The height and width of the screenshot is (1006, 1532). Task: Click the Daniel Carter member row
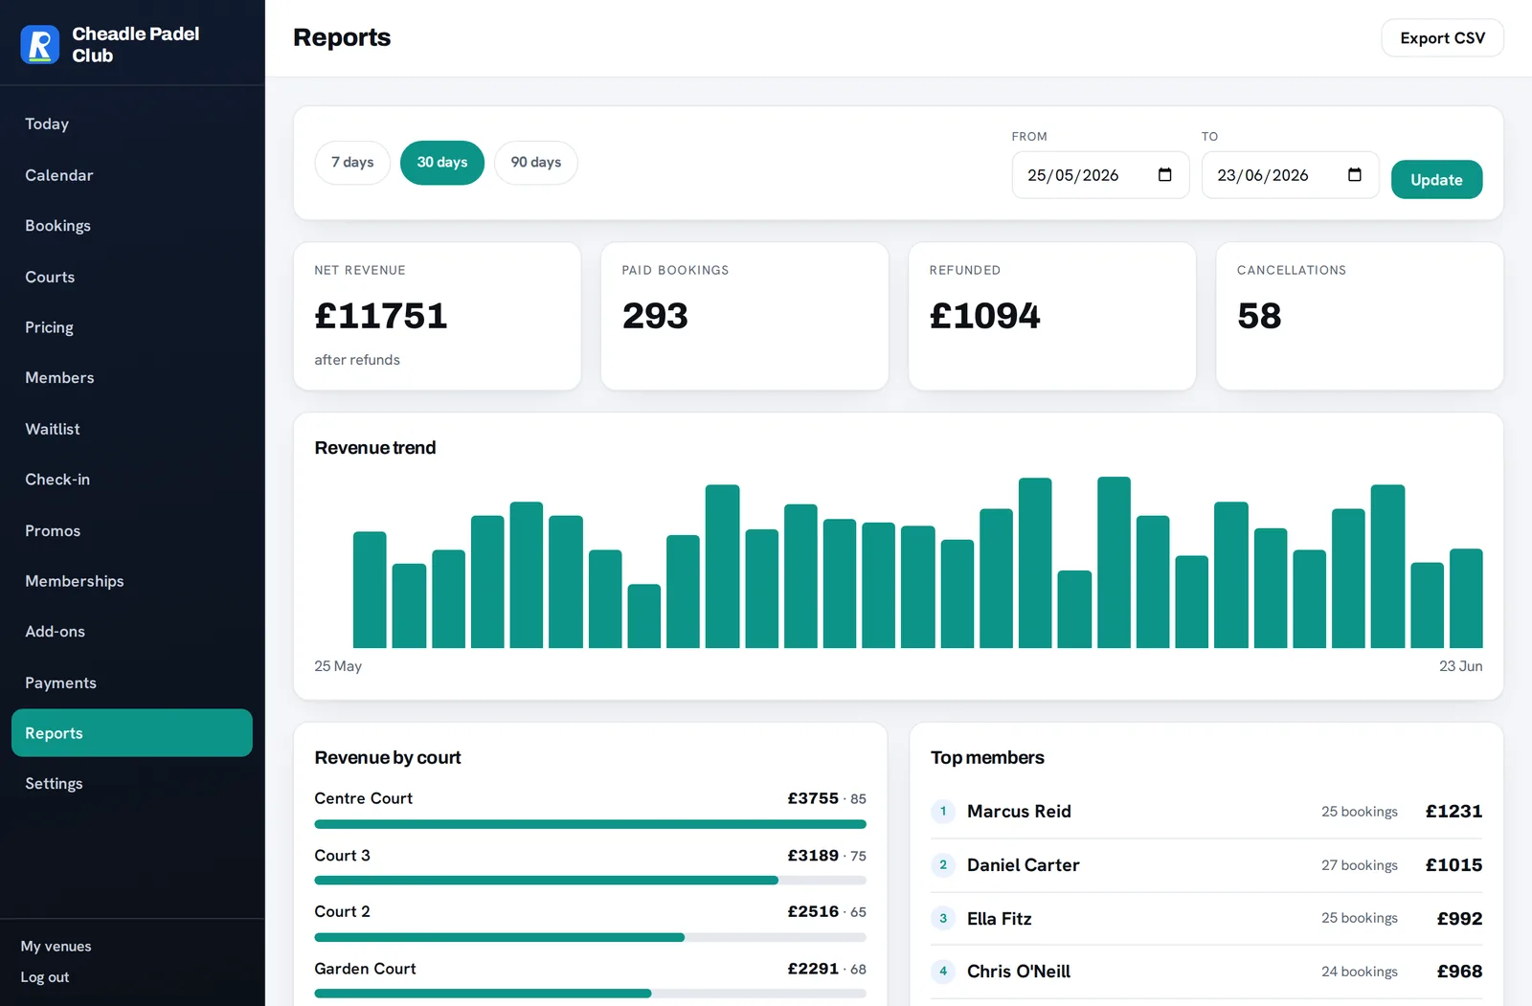click(1206, 865)
